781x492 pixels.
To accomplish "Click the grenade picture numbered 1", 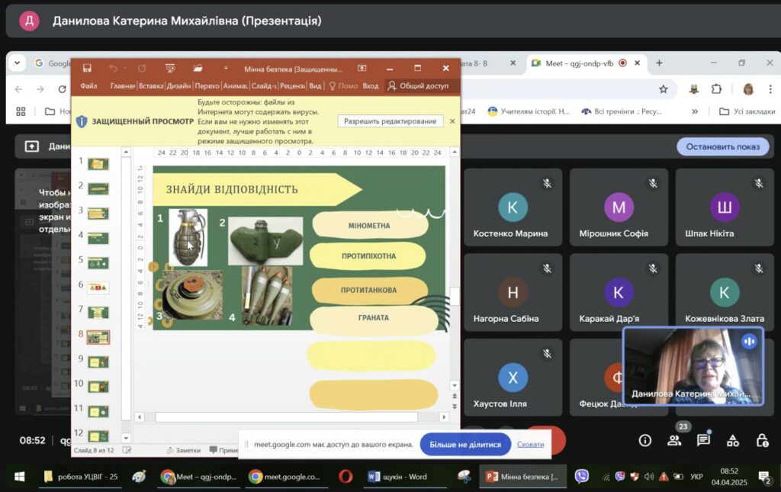I will 188,237.
